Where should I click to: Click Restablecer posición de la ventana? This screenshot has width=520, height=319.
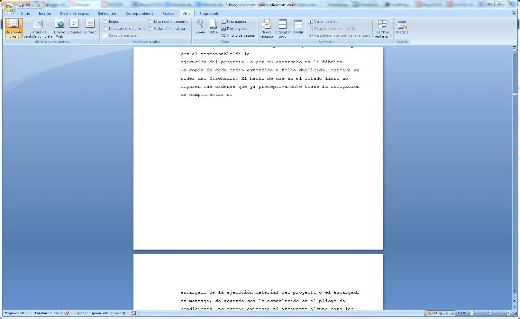339,35
